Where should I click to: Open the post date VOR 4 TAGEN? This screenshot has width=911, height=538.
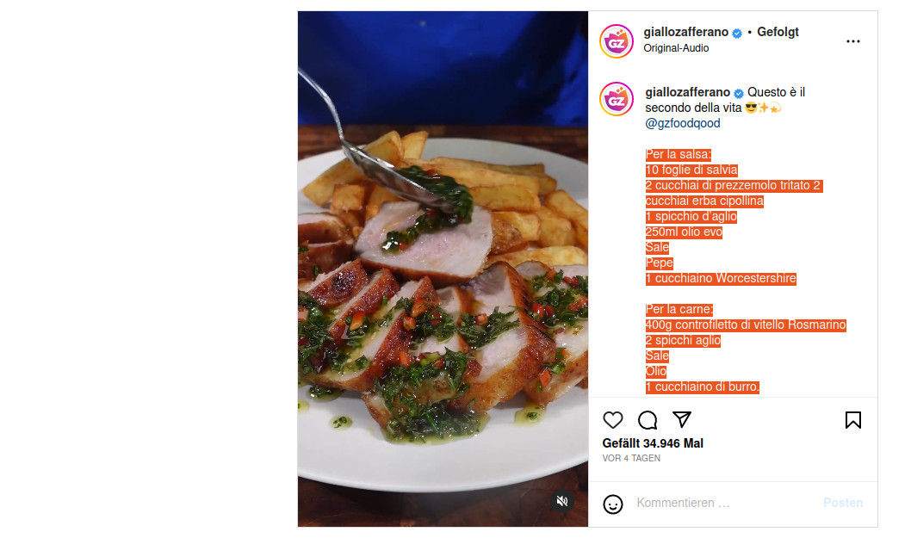click(631, 459)
